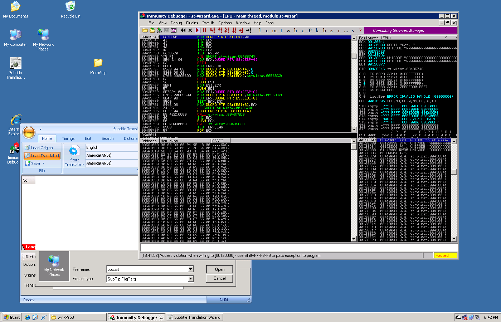Click the 'z' toolbar button
The image size is (501, 322).
point(331,30)
